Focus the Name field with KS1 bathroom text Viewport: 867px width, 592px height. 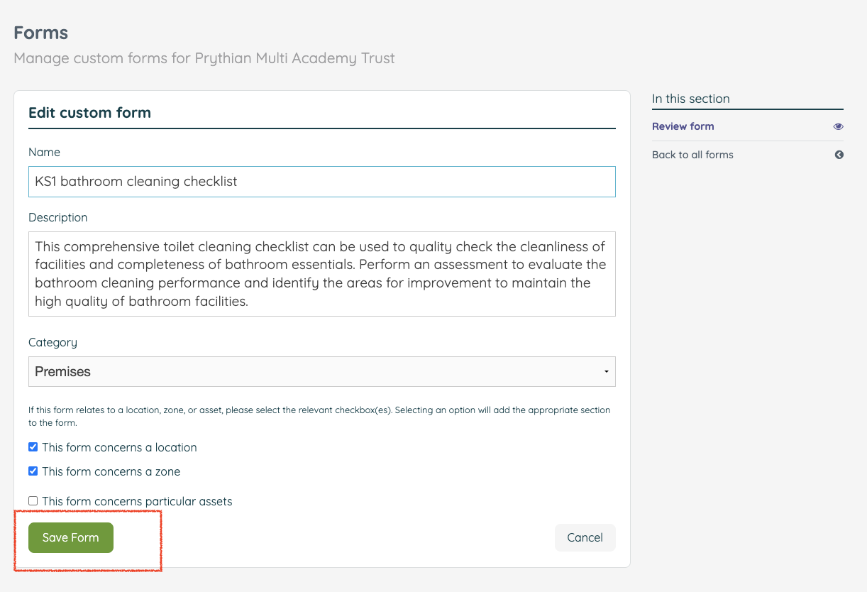pos(321,182)
